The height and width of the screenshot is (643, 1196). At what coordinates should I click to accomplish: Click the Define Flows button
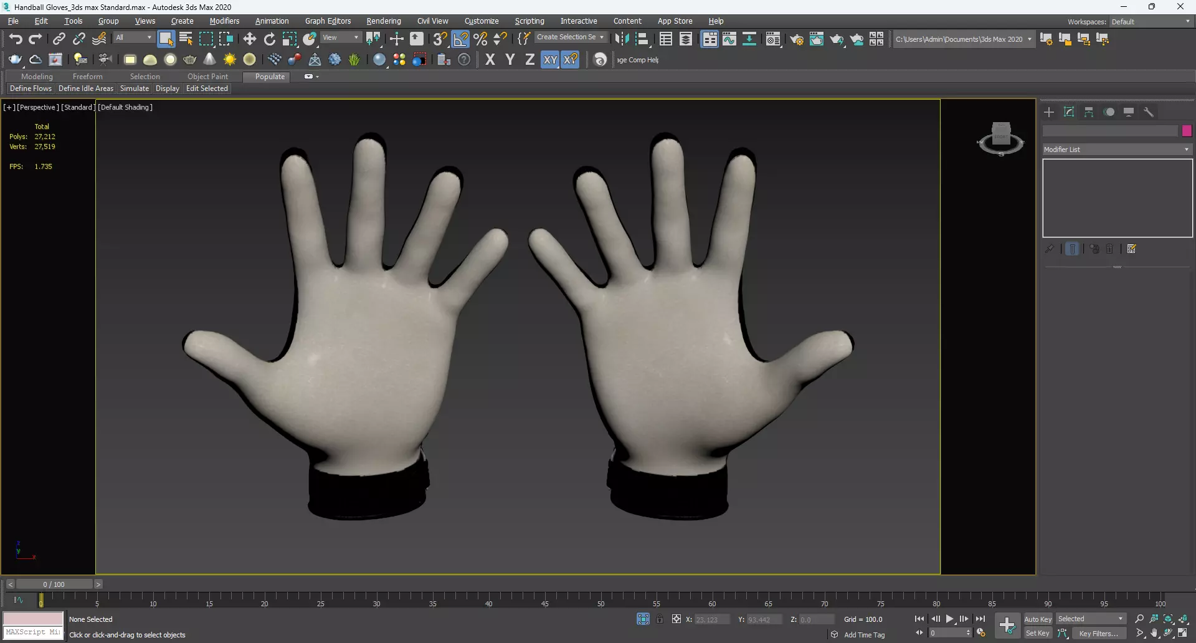tap(31, 88)
